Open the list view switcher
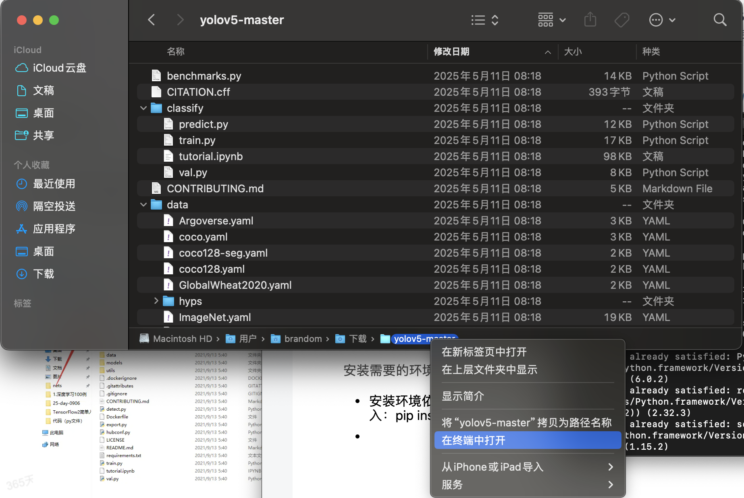The height and width of the screenshot is (498, 744). [x=485, y=20]
